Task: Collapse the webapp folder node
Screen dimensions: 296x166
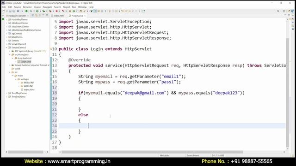Action: coord(16,79)
